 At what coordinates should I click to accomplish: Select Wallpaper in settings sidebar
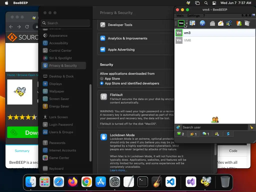point(63,91)
